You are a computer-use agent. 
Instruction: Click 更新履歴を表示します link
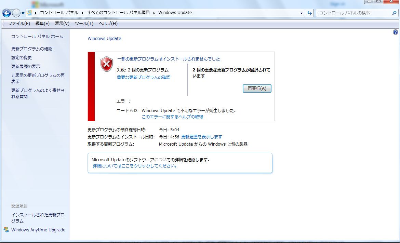201,137
